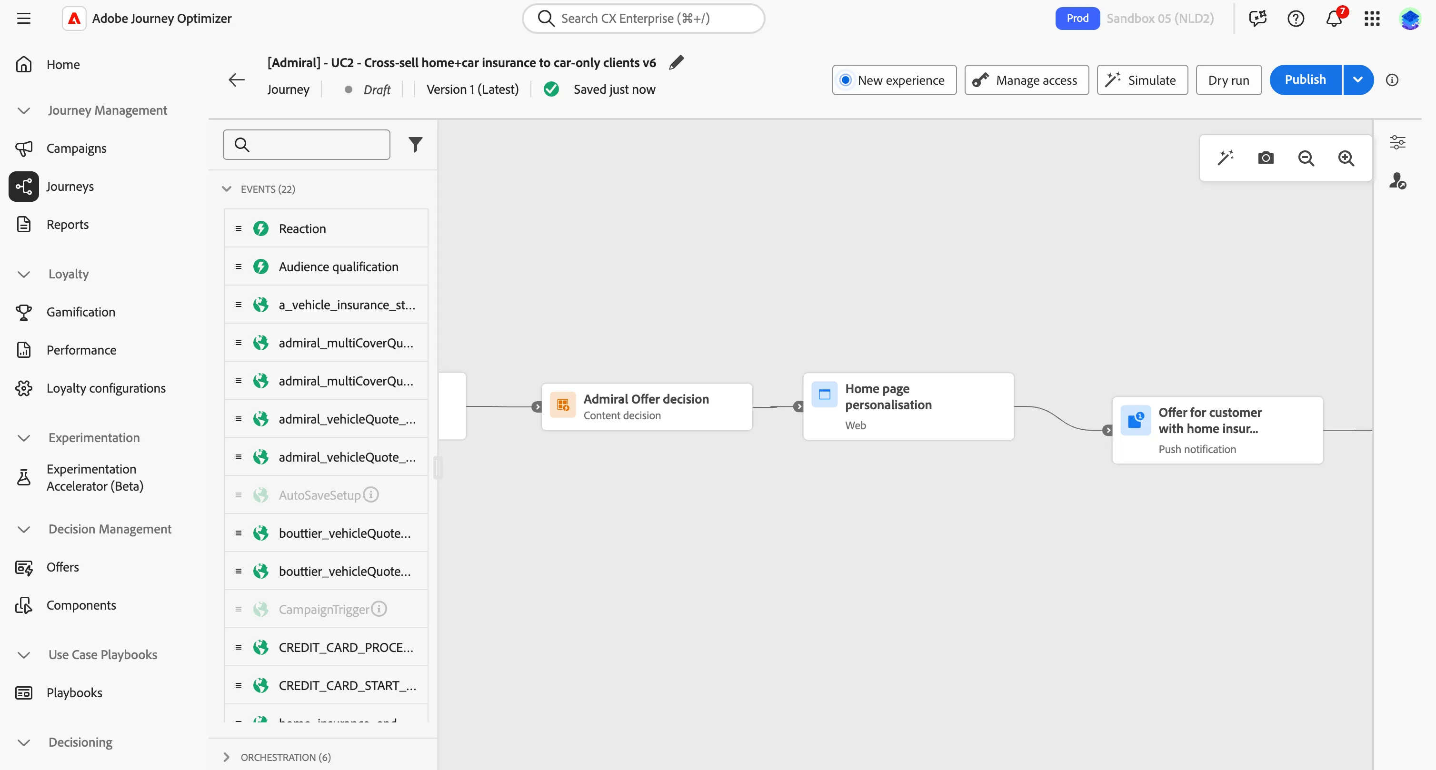
Task: Collapse the Journey Management section
Action: pyautogui.click(x=23, y=110)
